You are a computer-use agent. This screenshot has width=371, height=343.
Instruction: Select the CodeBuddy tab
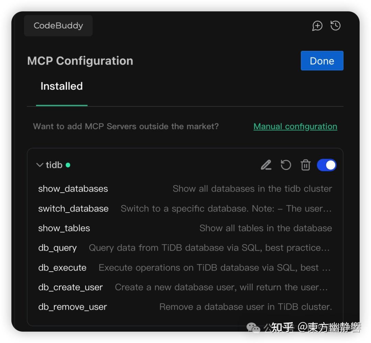coord(58,25)
